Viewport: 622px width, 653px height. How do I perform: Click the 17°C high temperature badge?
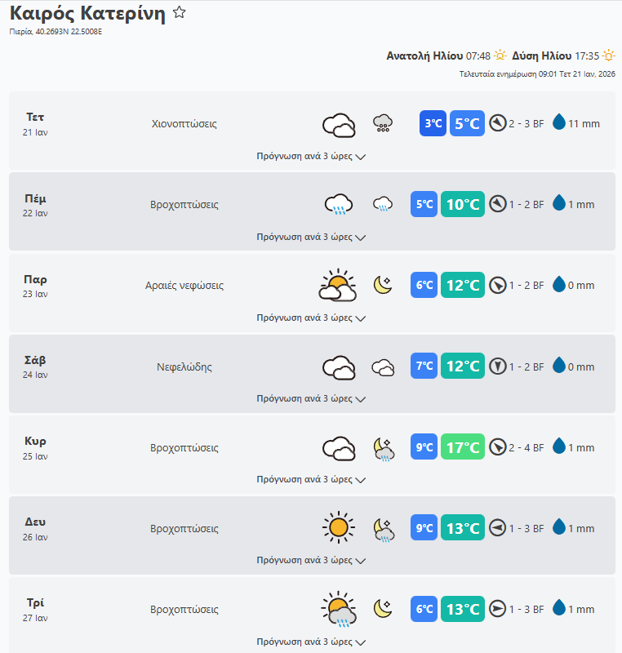pos(463,447)
